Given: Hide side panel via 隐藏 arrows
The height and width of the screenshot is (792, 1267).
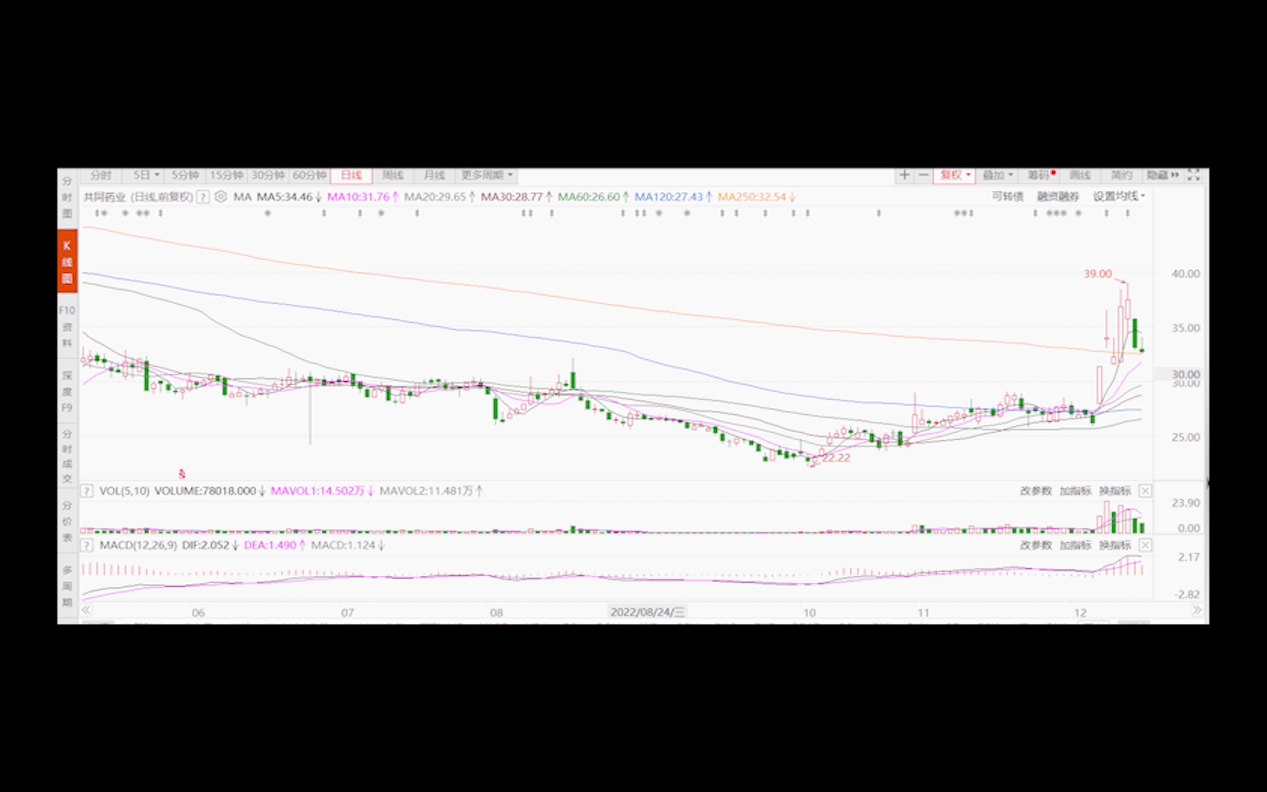Looking at the screenshot, I should (x=1163, y=176).
